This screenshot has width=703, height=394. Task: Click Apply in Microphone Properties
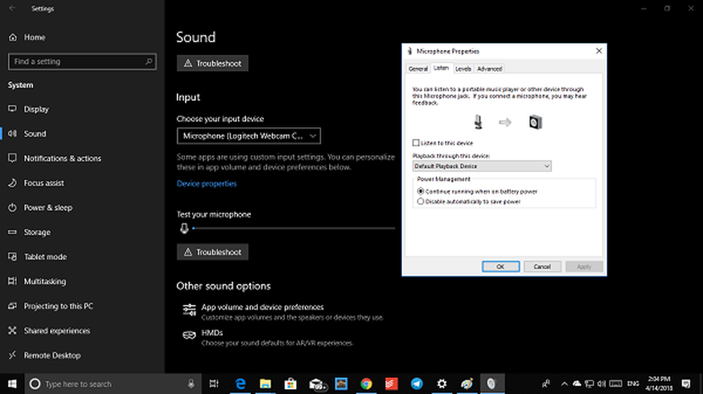click(583, 266)
